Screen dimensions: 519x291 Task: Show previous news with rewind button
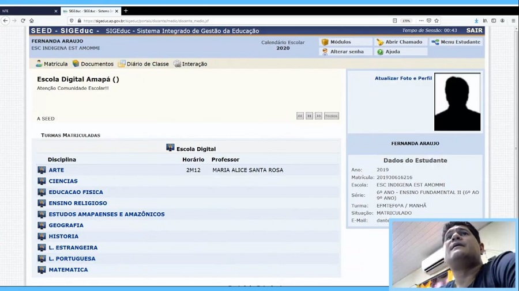tap(300, 116)
